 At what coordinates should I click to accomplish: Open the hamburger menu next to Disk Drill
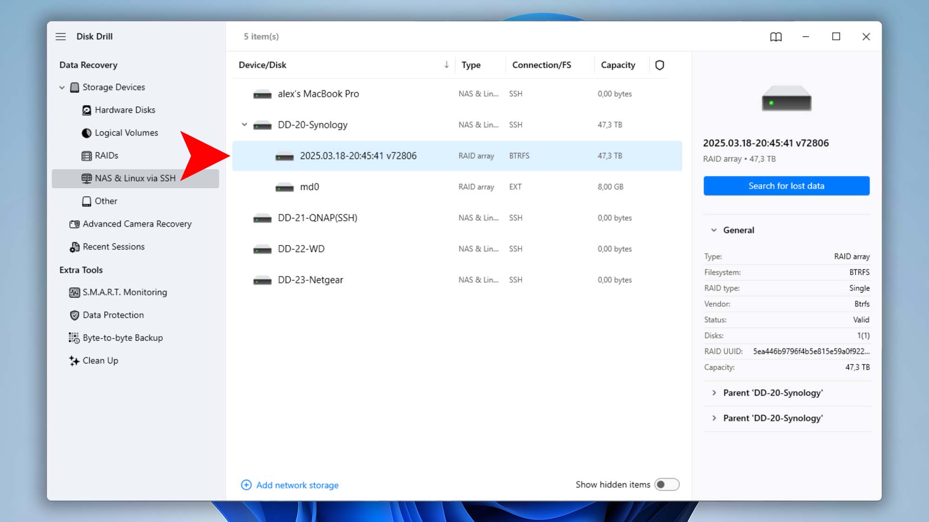click(x=60, y=37)
